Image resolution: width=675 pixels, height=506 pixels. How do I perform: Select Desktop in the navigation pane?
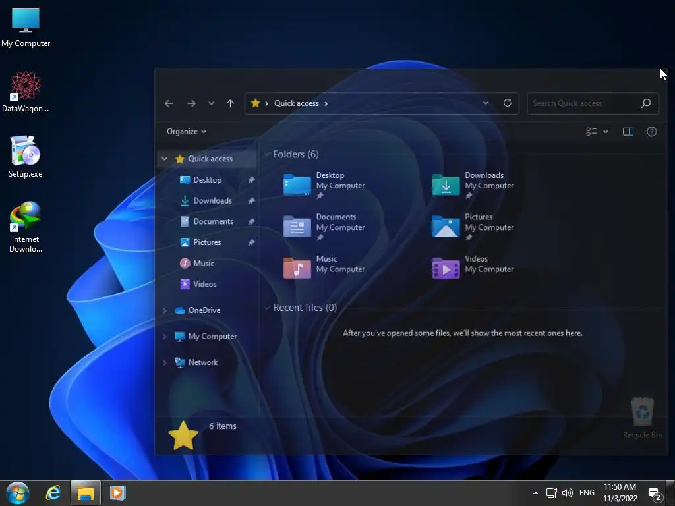[x=207, y=180]
